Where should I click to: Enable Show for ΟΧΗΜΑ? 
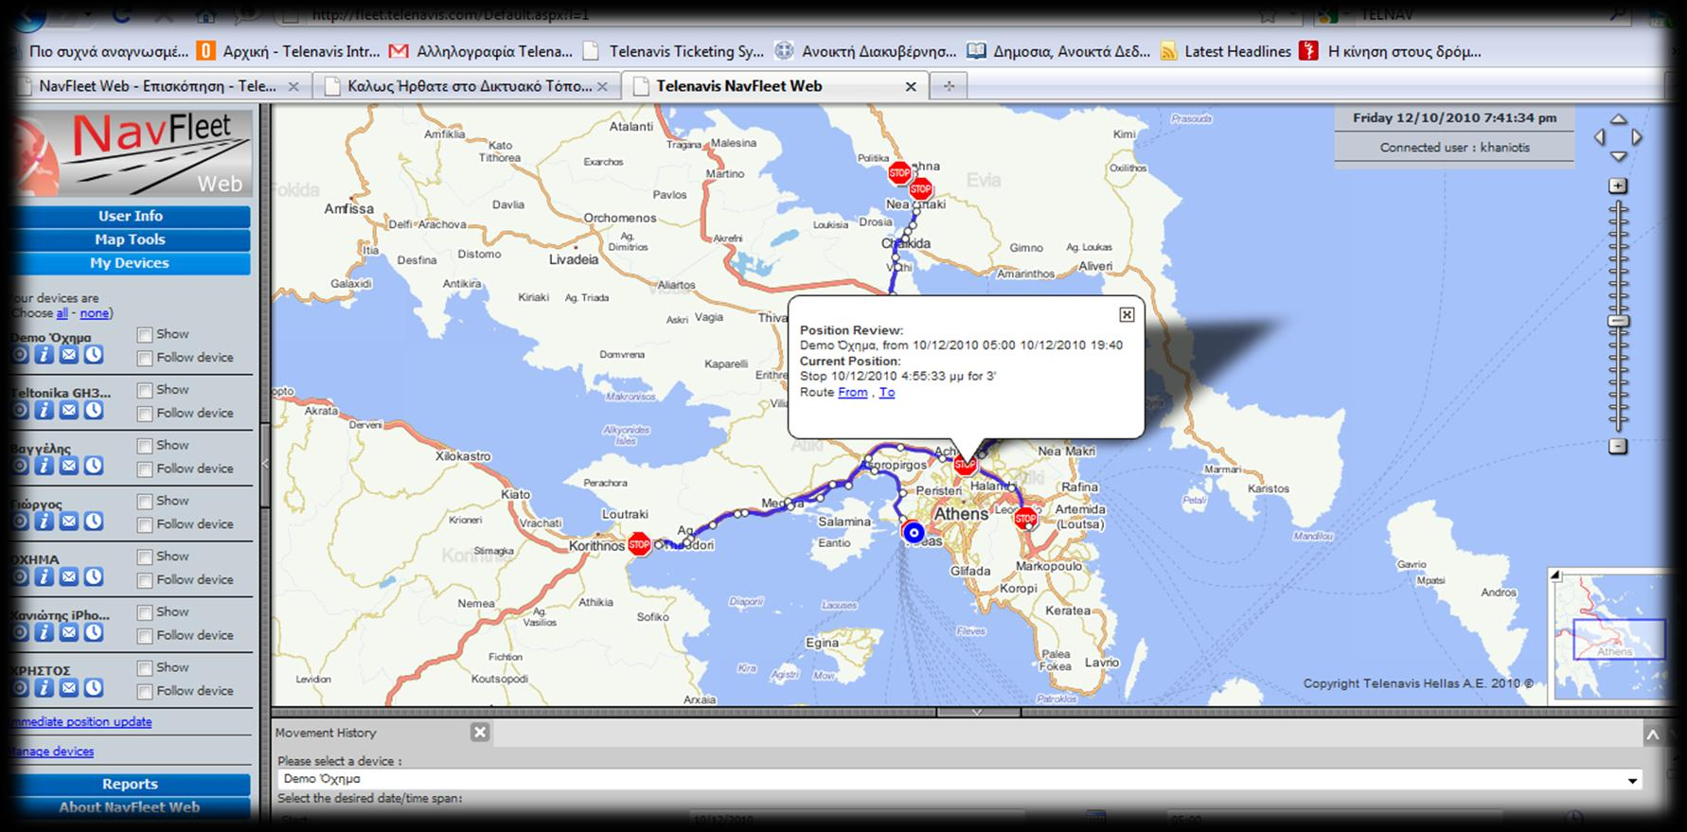coord(145,557)
